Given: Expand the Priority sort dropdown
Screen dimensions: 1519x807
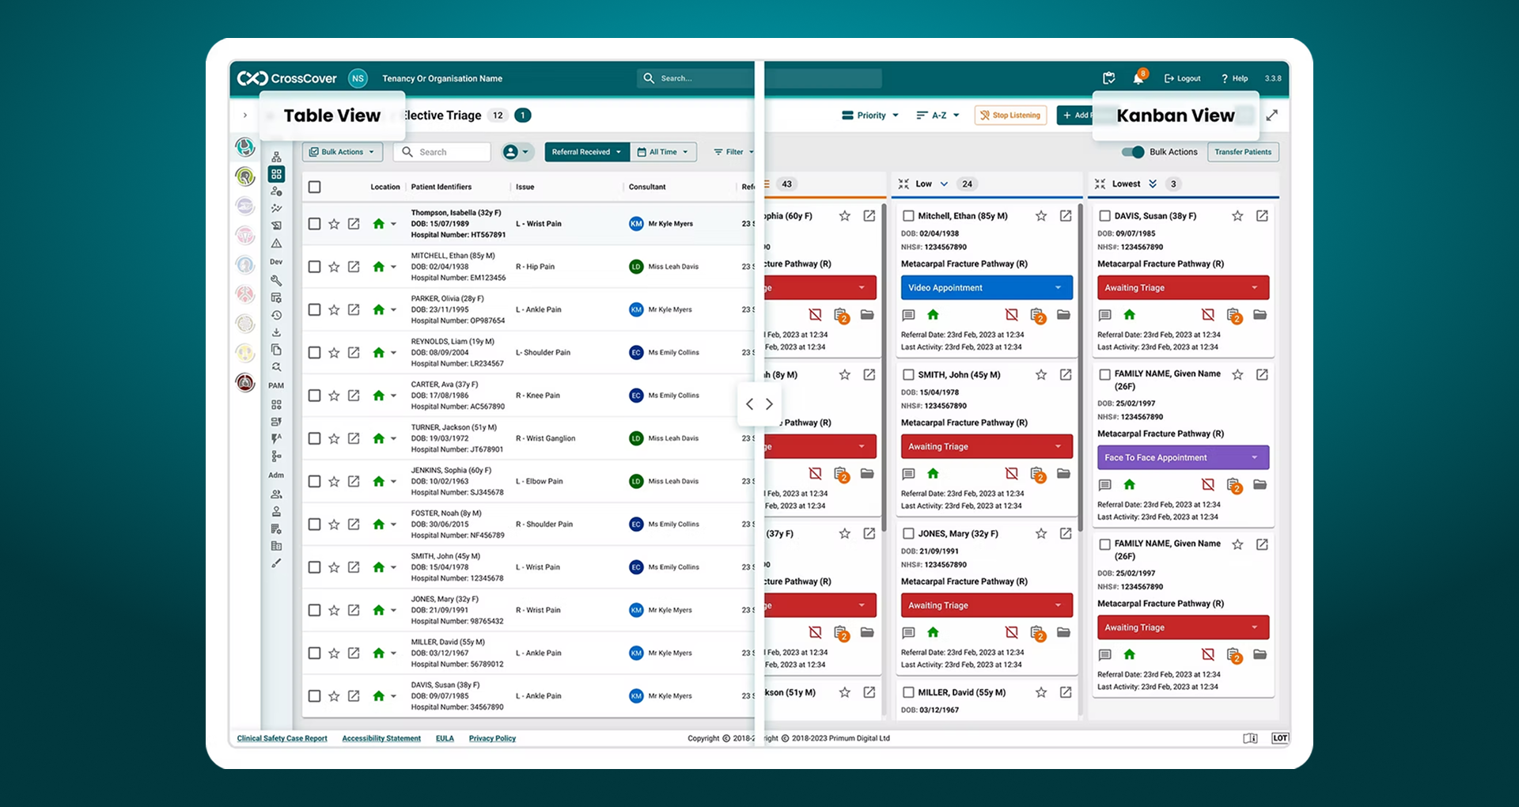Looking at the screenshot, I should 870,116.
